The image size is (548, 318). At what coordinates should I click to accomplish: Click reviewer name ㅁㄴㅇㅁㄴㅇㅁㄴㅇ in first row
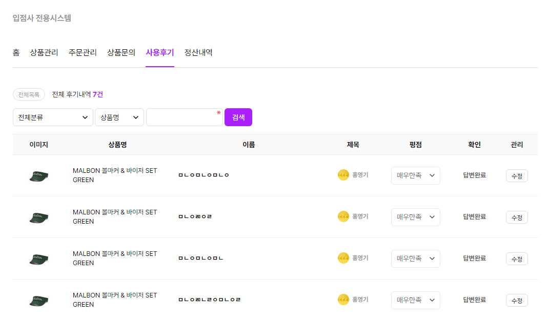(204, 175)
